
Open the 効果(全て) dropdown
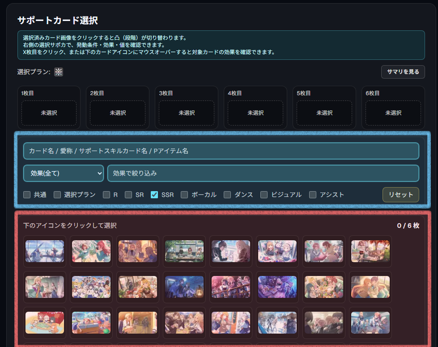tap(63, 173)
